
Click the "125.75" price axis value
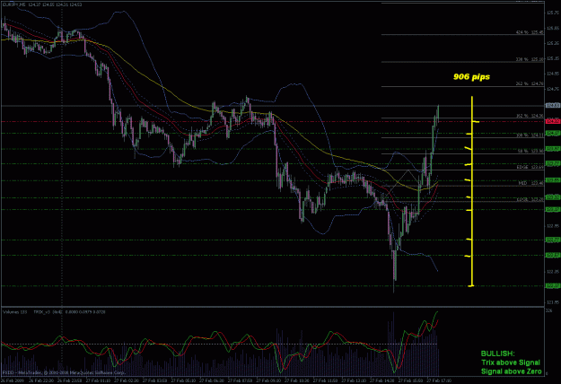(553, 13)
